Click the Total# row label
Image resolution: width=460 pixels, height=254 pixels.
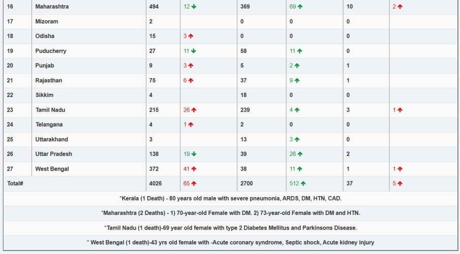point(15,183)
